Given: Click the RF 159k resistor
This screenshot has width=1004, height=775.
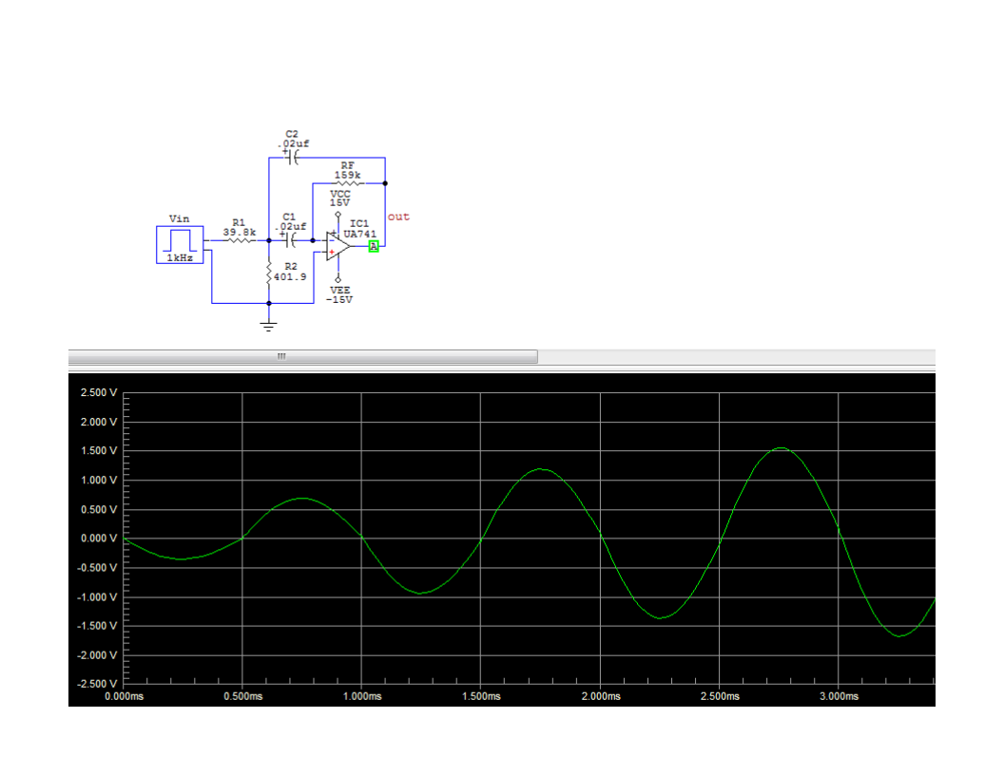Looking at the screenshot, I should (348, 183).
